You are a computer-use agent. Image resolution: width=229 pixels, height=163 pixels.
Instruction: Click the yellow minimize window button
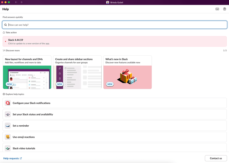(5, 2)
